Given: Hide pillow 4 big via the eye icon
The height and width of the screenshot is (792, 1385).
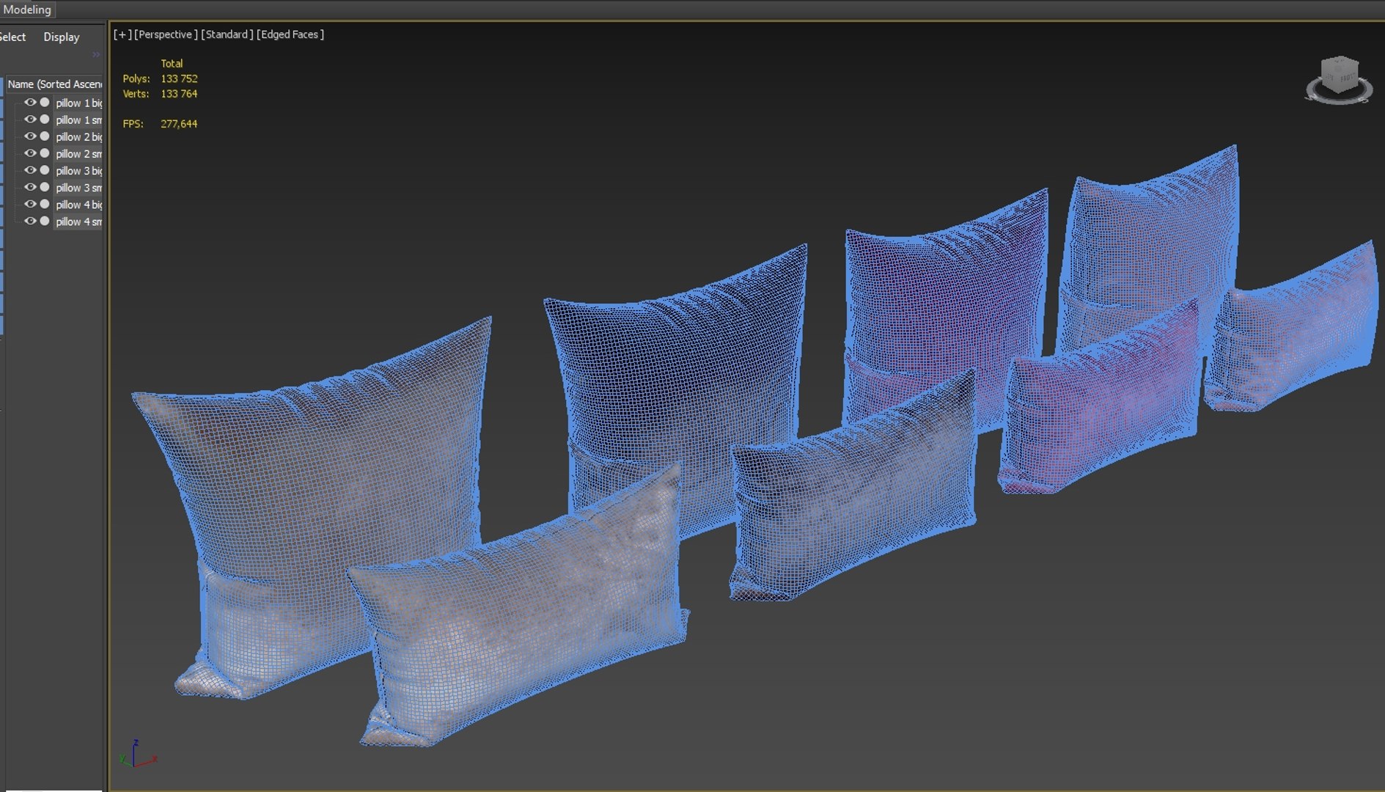Looking at the screenshot, I should click(30, 204).
